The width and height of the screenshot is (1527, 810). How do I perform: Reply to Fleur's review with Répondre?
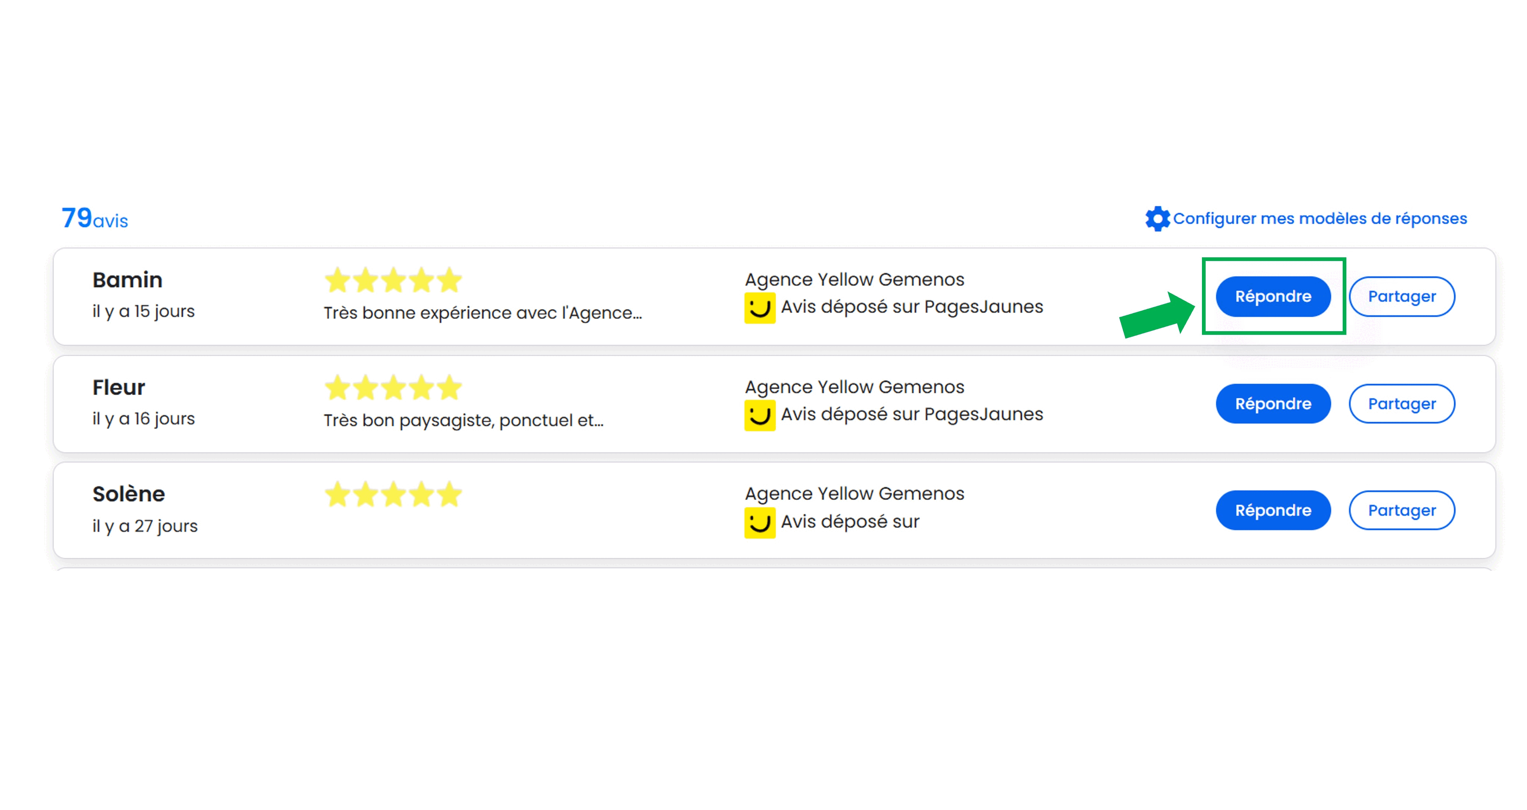click(x=1273, y=404)
